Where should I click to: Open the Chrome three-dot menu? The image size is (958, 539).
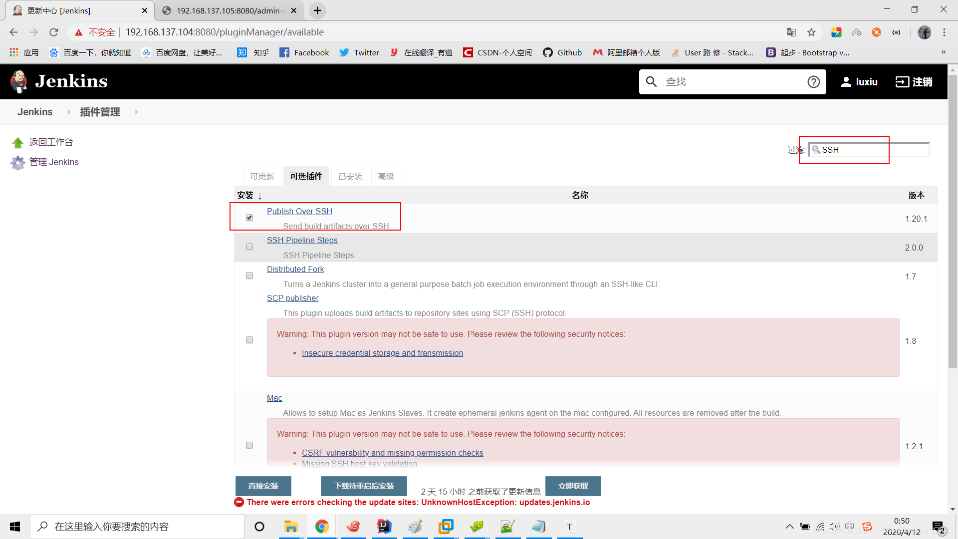944,32
